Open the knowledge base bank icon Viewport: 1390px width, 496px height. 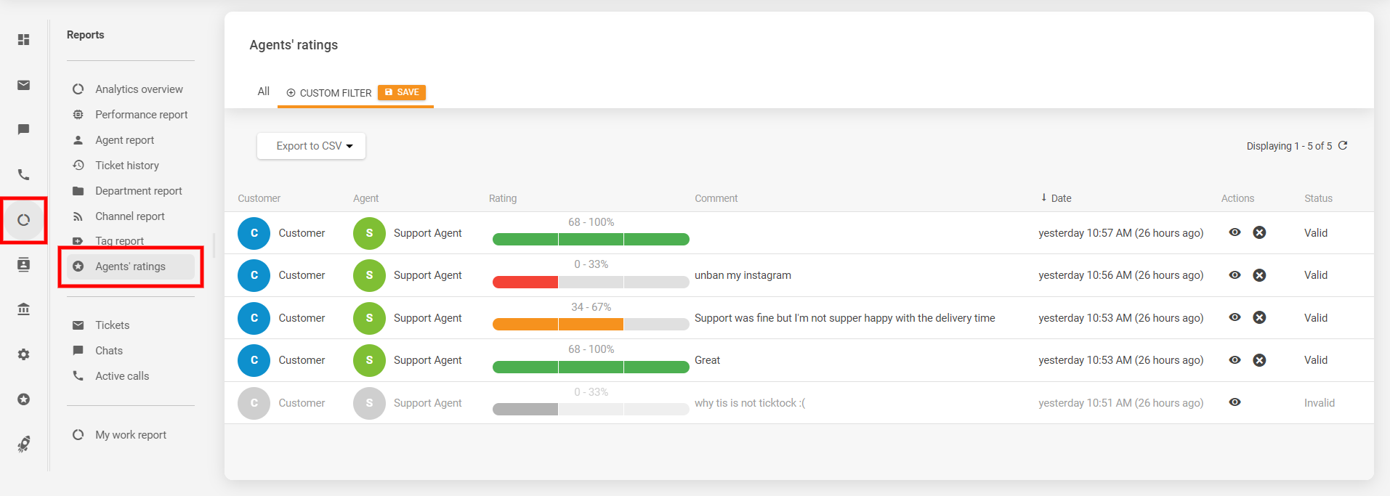24,309
